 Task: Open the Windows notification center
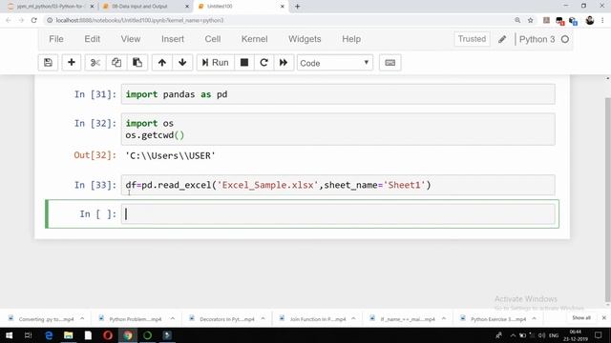pos(599,335)
